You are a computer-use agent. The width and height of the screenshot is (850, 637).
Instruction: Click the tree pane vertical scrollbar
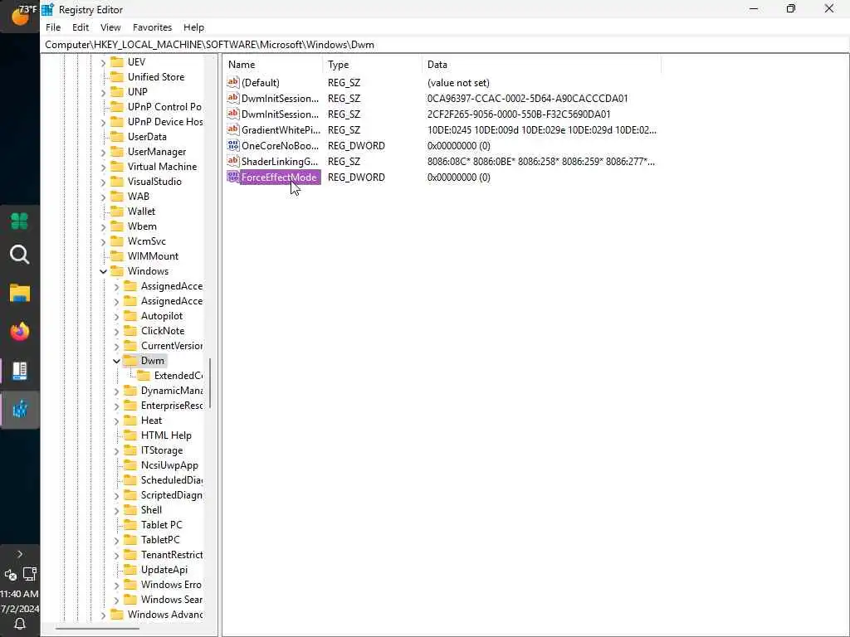point(209,383)
